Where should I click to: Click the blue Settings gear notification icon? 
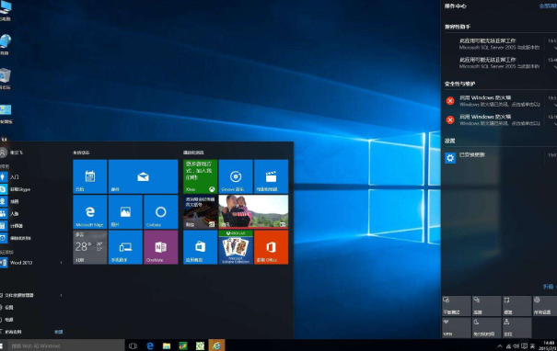click(x=450, y=158)
